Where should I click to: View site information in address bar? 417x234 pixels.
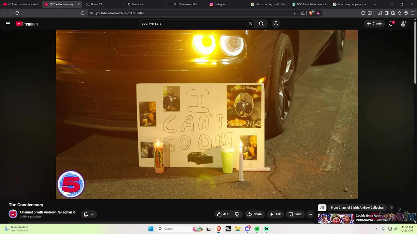[x=91, y=13]
